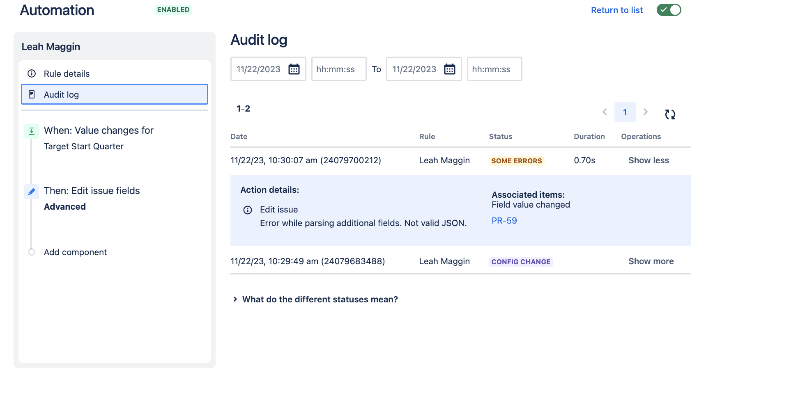Switch to the Rule details tab
Image resolution: width=791 pixels, height=416 pixels.
pos(67,73)
